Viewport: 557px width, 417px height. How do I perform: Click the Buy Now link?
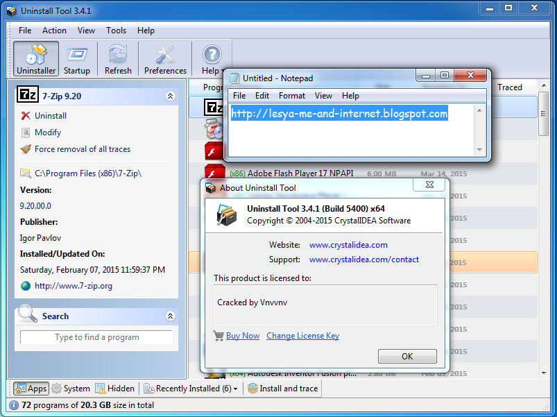click(243, 336)
